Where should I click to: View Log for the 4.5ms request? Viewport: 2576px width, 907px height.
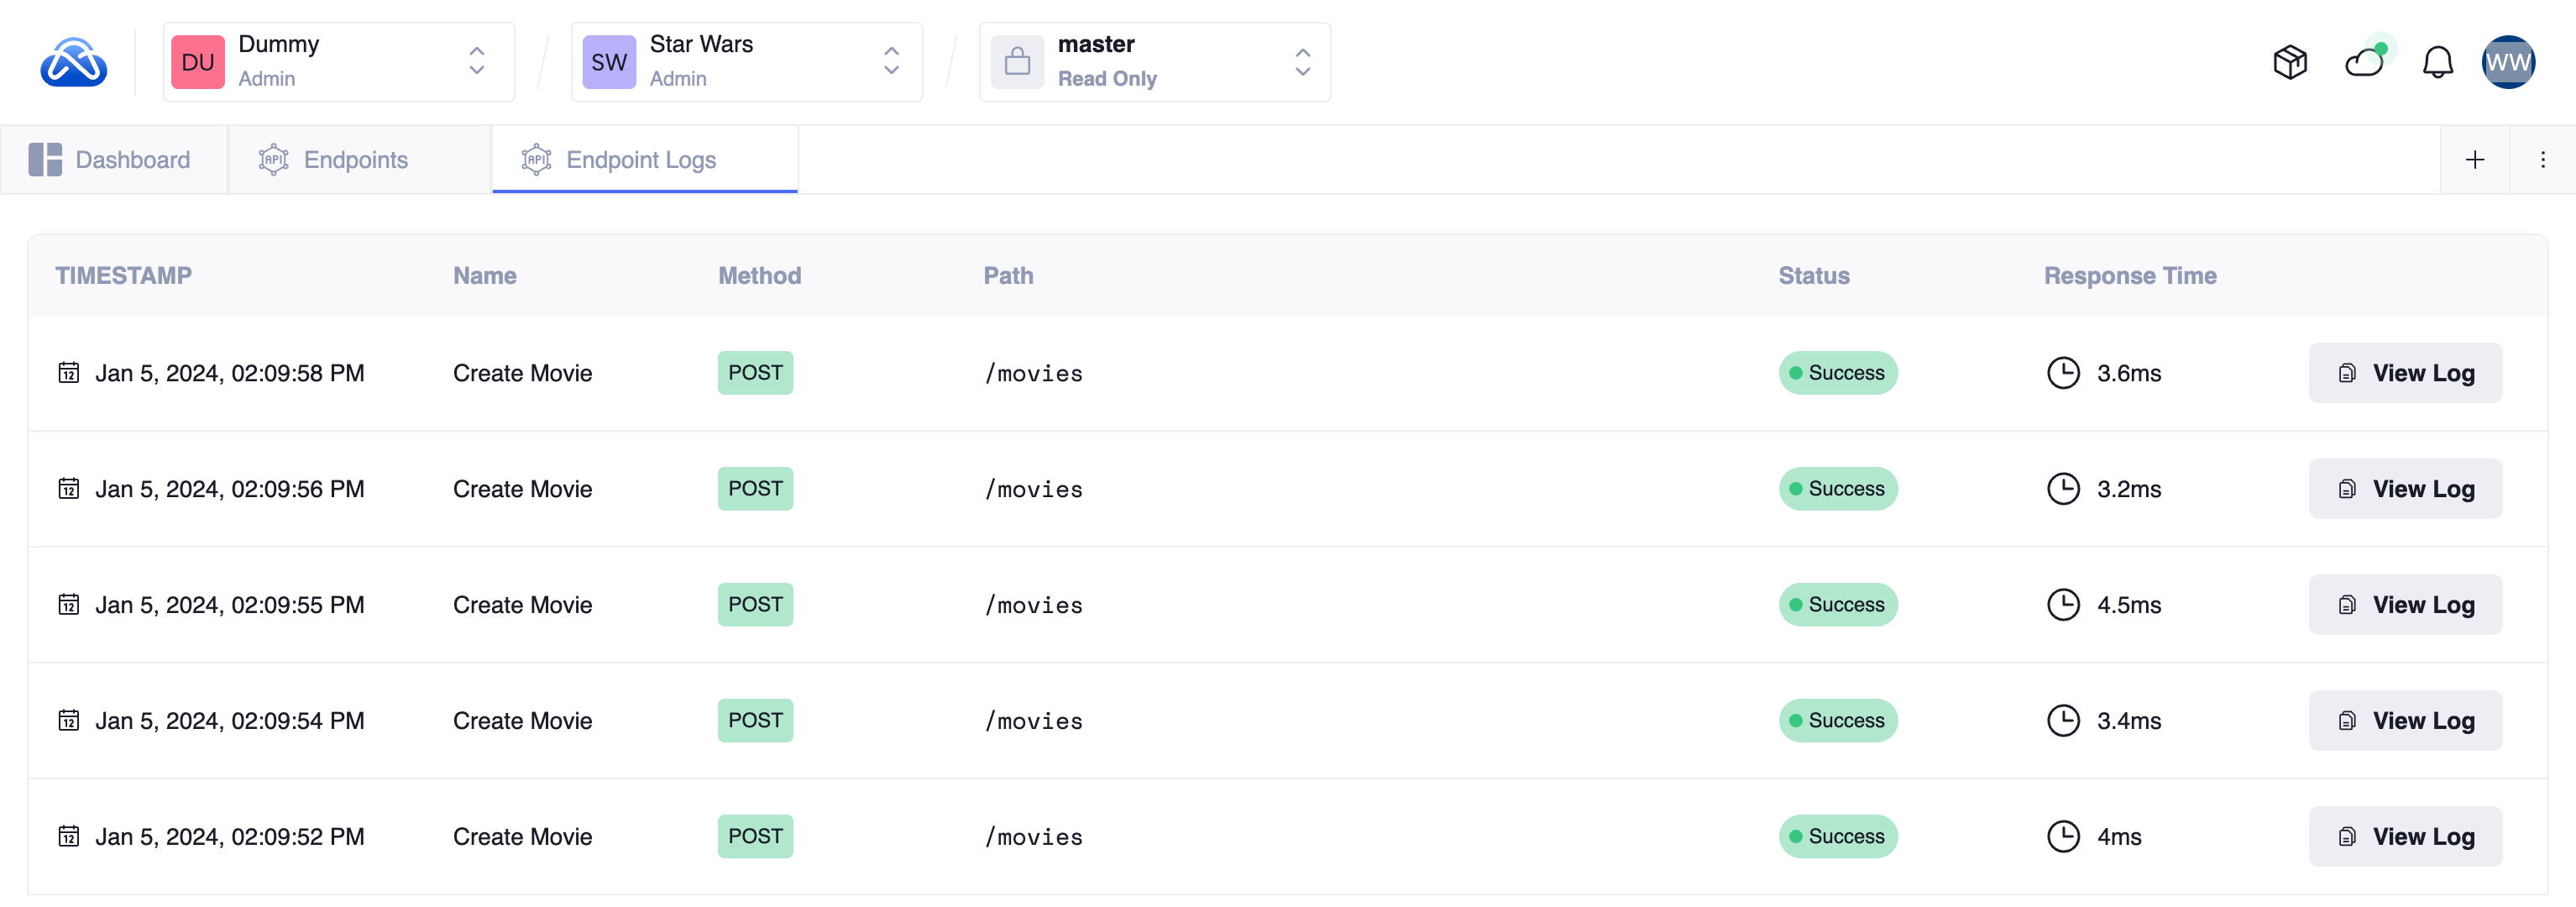pos(2404,605)
